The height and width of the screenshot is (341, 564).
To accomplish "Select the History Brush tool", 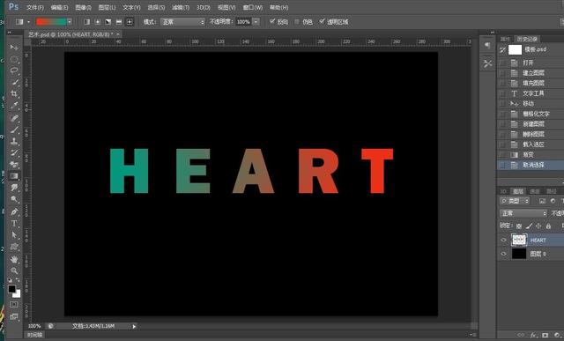I will point(14,152).
